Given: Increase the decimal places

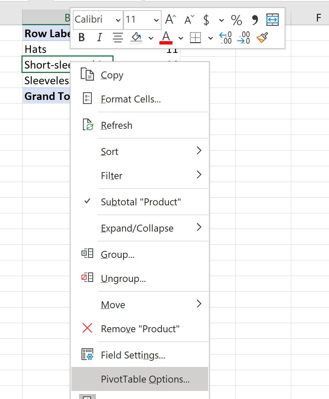Looking at the screenshot, I should tap(225, 37).
